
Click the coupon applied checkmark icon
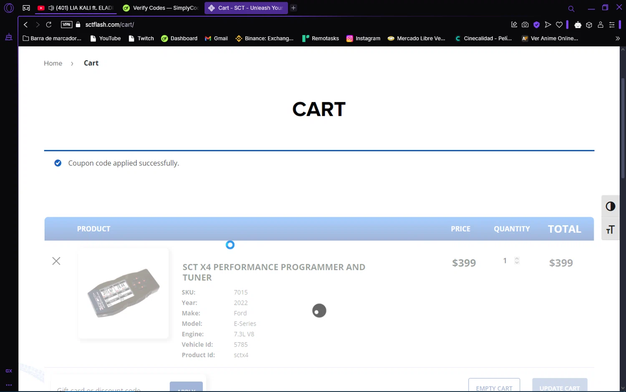click(58, 163)
